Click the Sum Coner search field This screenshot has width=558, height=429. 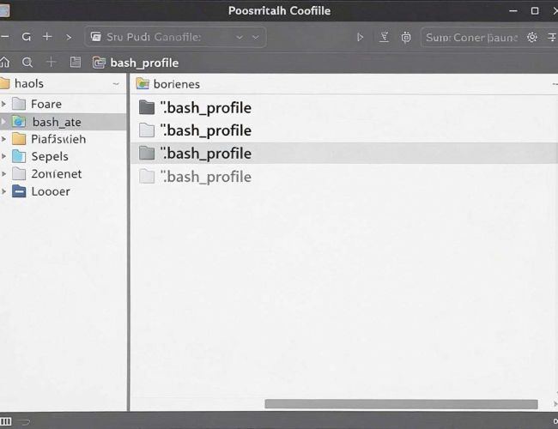tap(471, 38)
